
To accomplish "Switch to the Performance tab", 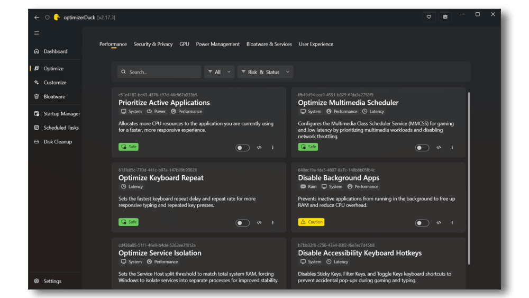I will pos(113,44).
